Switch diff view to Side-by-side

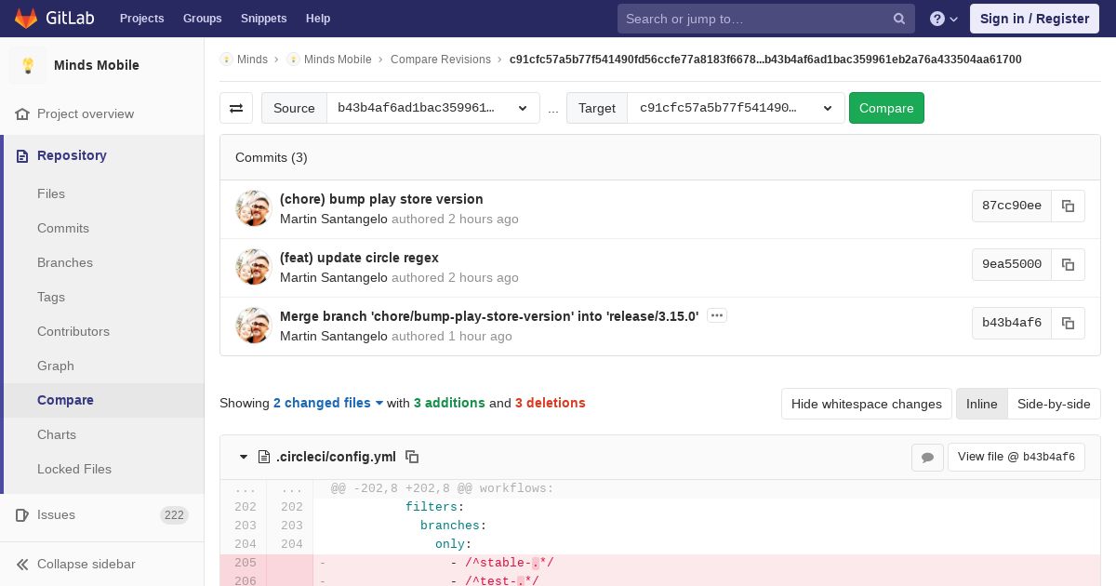(1053, 404)
